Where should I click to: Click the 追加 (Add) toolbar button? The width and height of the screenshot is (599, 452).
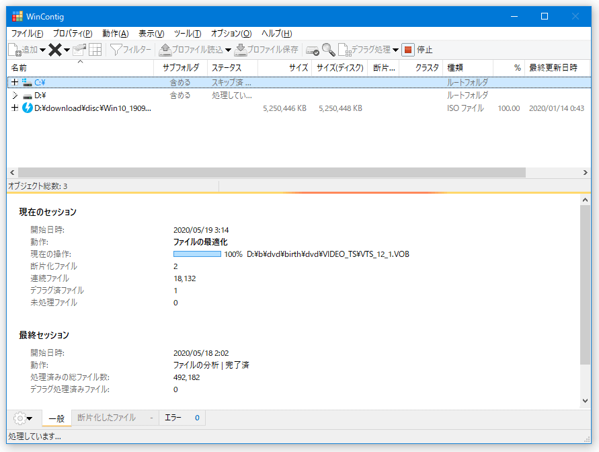pos(23,50)
